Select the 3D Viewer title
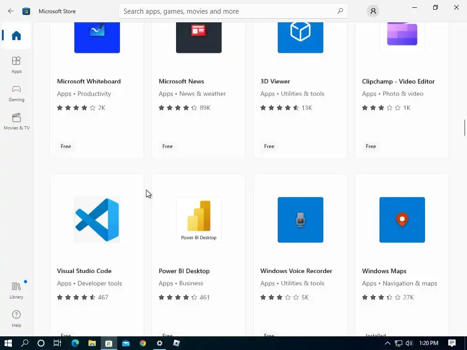The height and width of the screenshot is (350, 467). coord(275,81)
